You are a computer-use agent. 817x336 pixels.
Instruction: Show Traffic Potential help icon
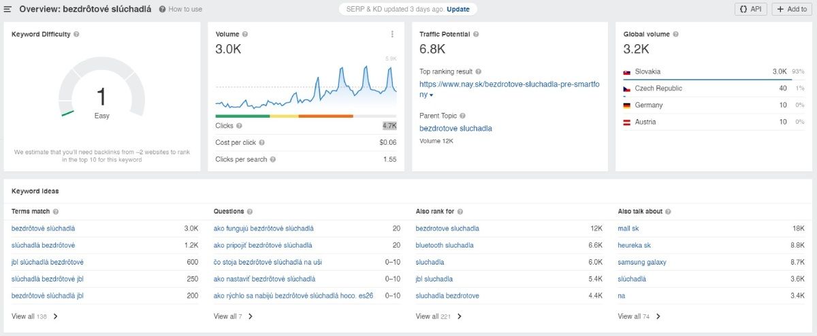click(x=476, y=34)
